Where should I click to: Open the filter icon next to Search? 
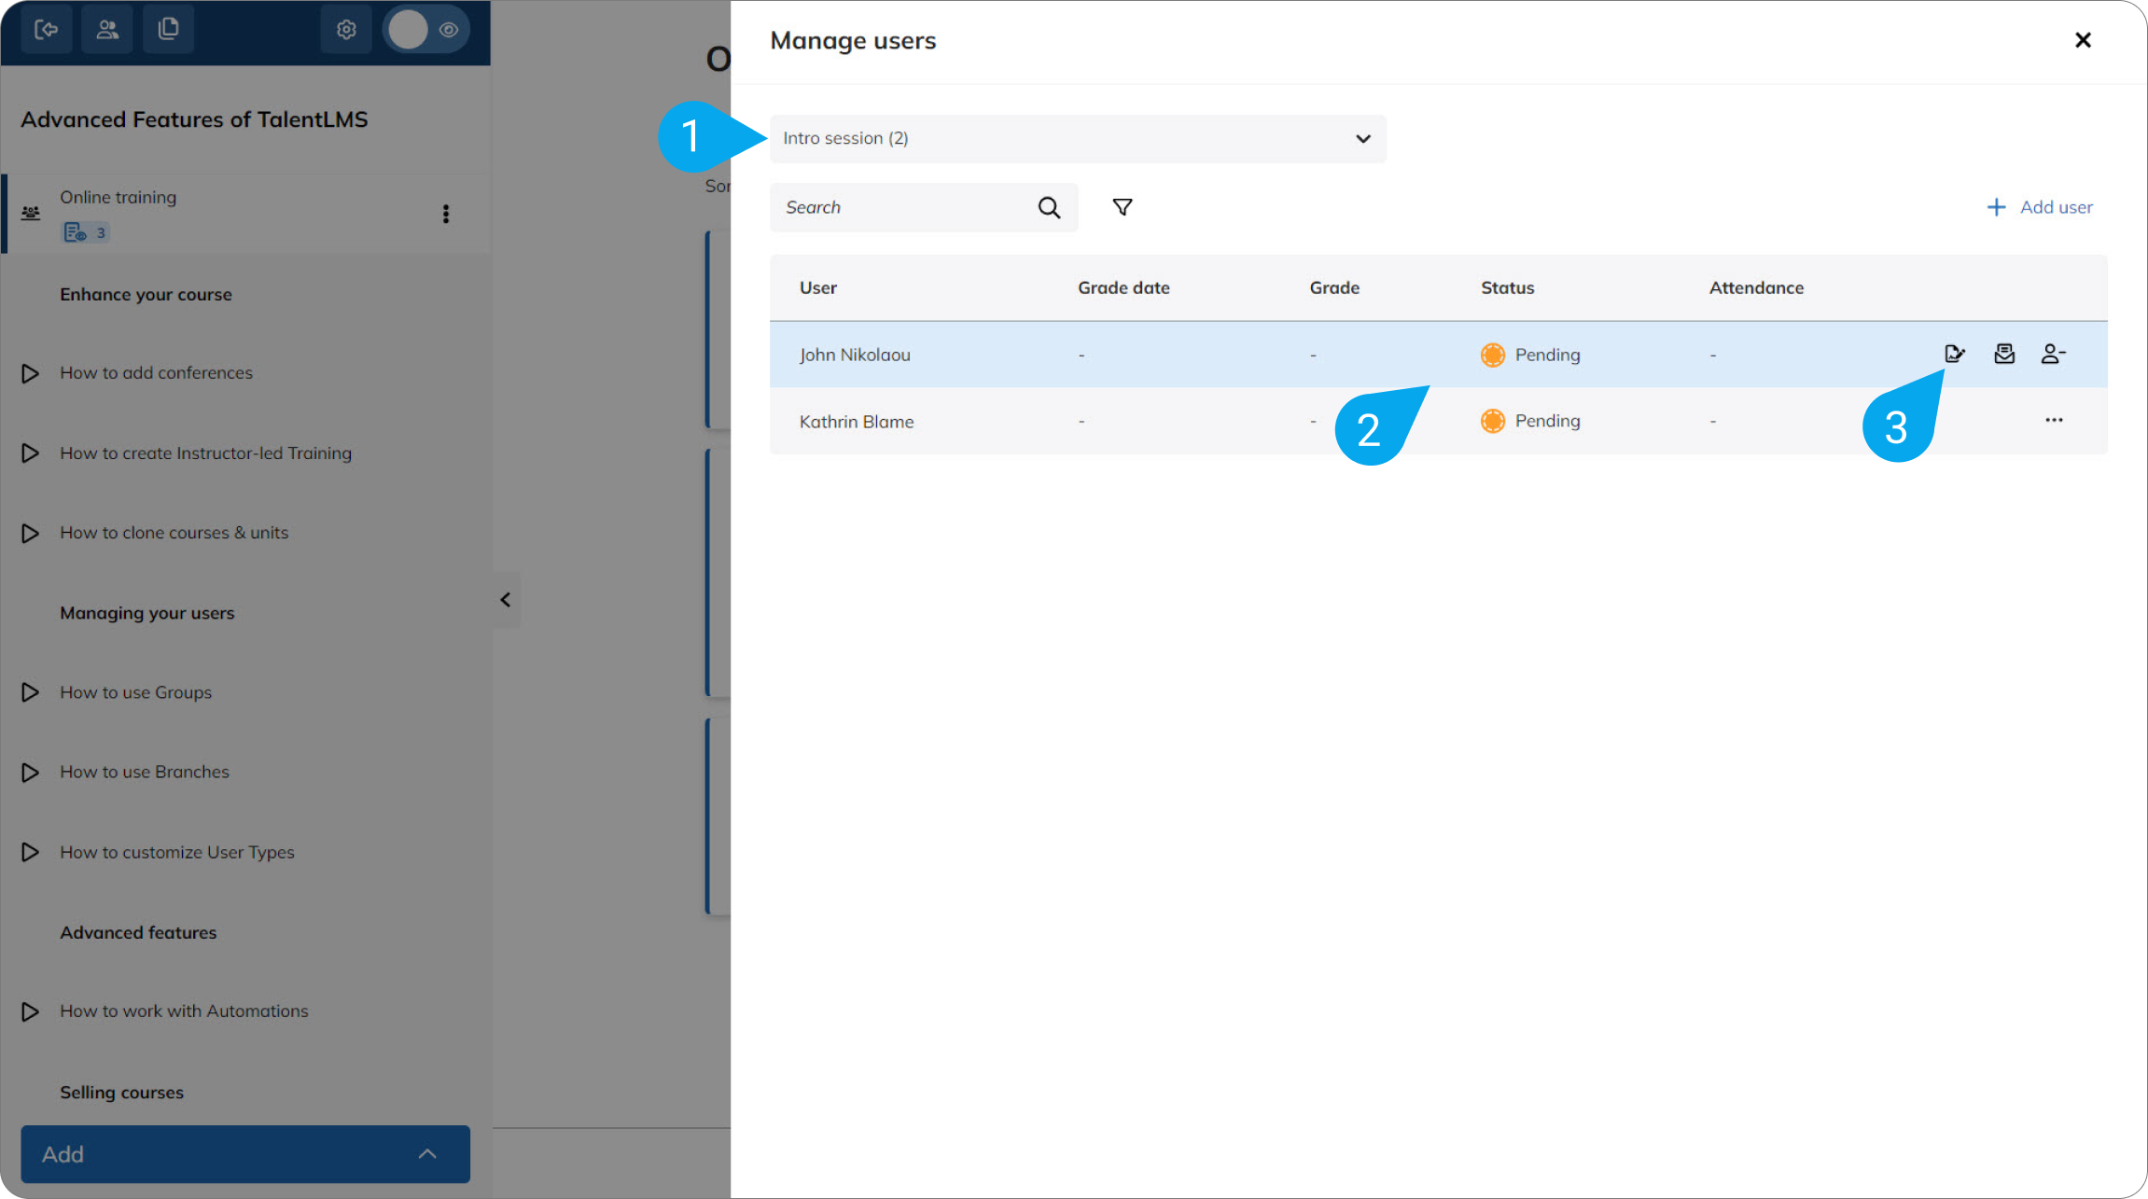1123,207
